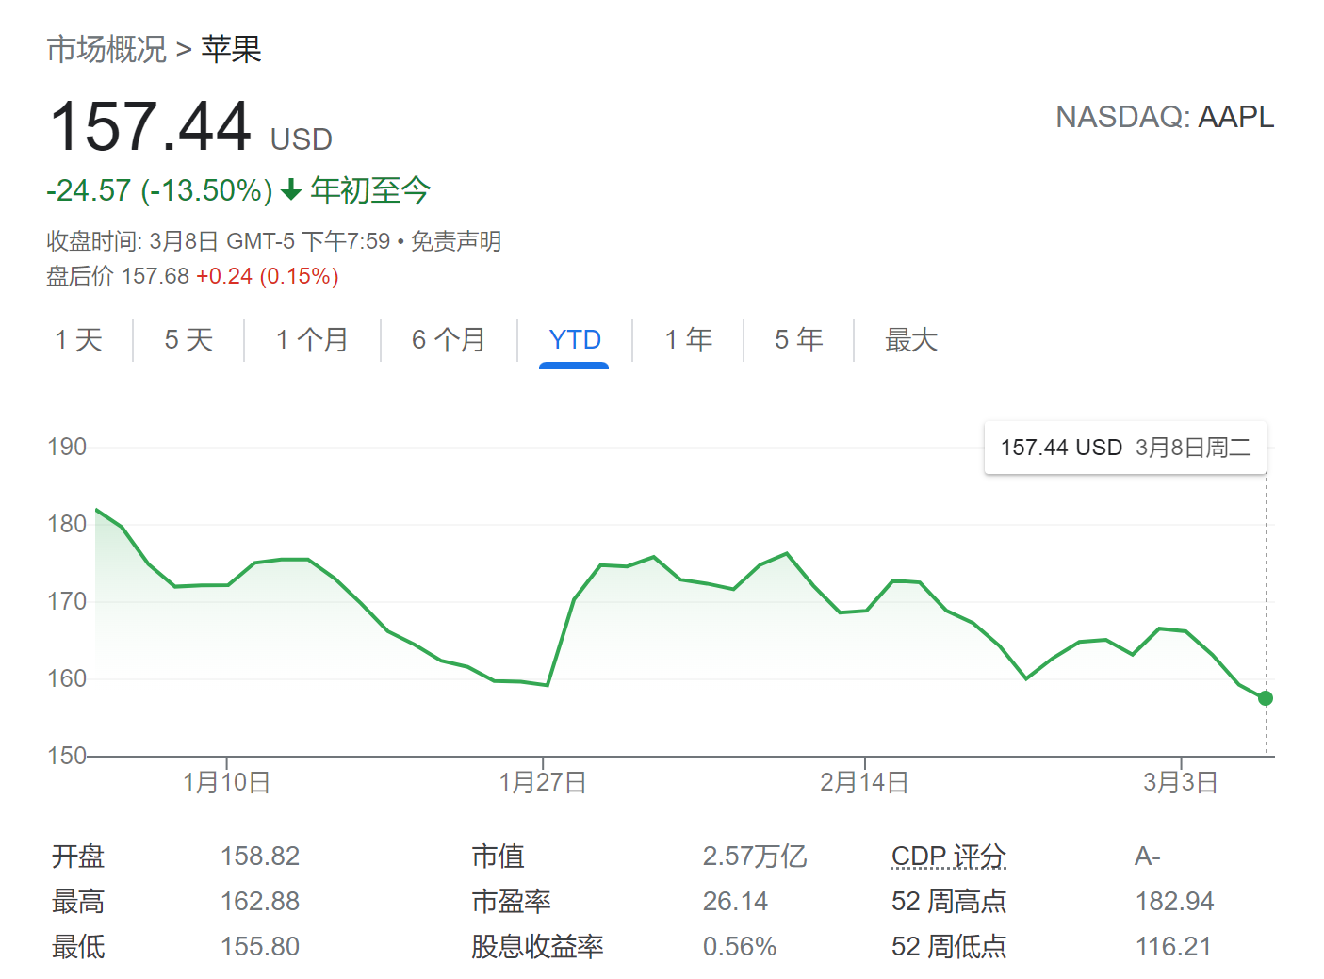Image resolution: width=1324 pixels, height=979 pixels.
Task: Select the 最大 range tab
Action: [x=911, y=339]
